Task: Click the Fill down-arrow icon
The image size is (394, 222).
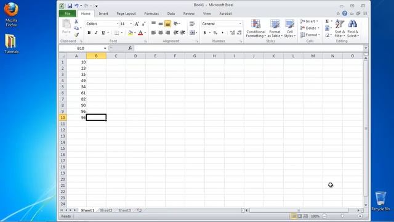Action: click(327, 28)
